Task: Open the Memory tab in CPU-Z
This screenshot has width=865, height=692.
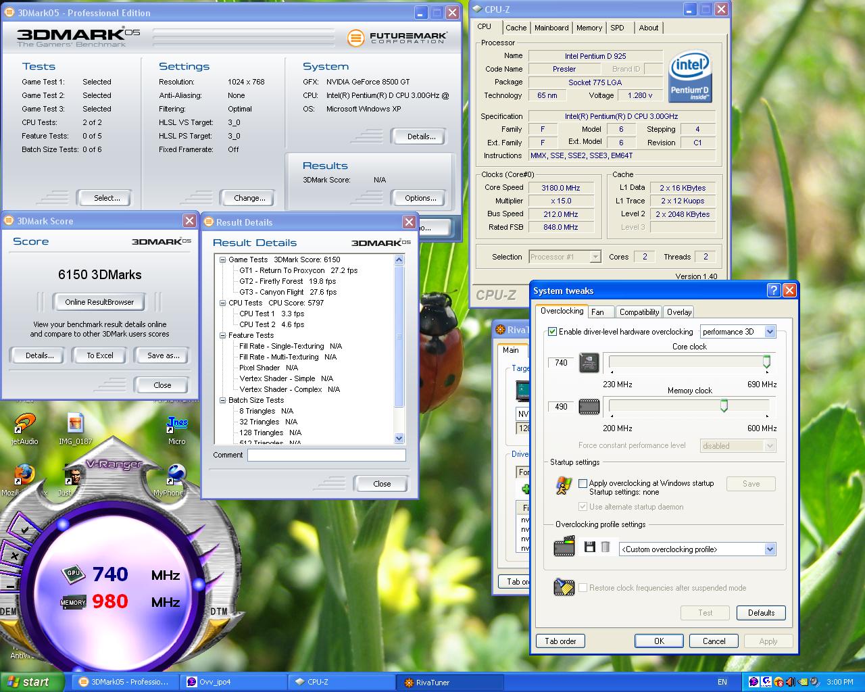Action: pyautogui.click(x=589, y=28)
